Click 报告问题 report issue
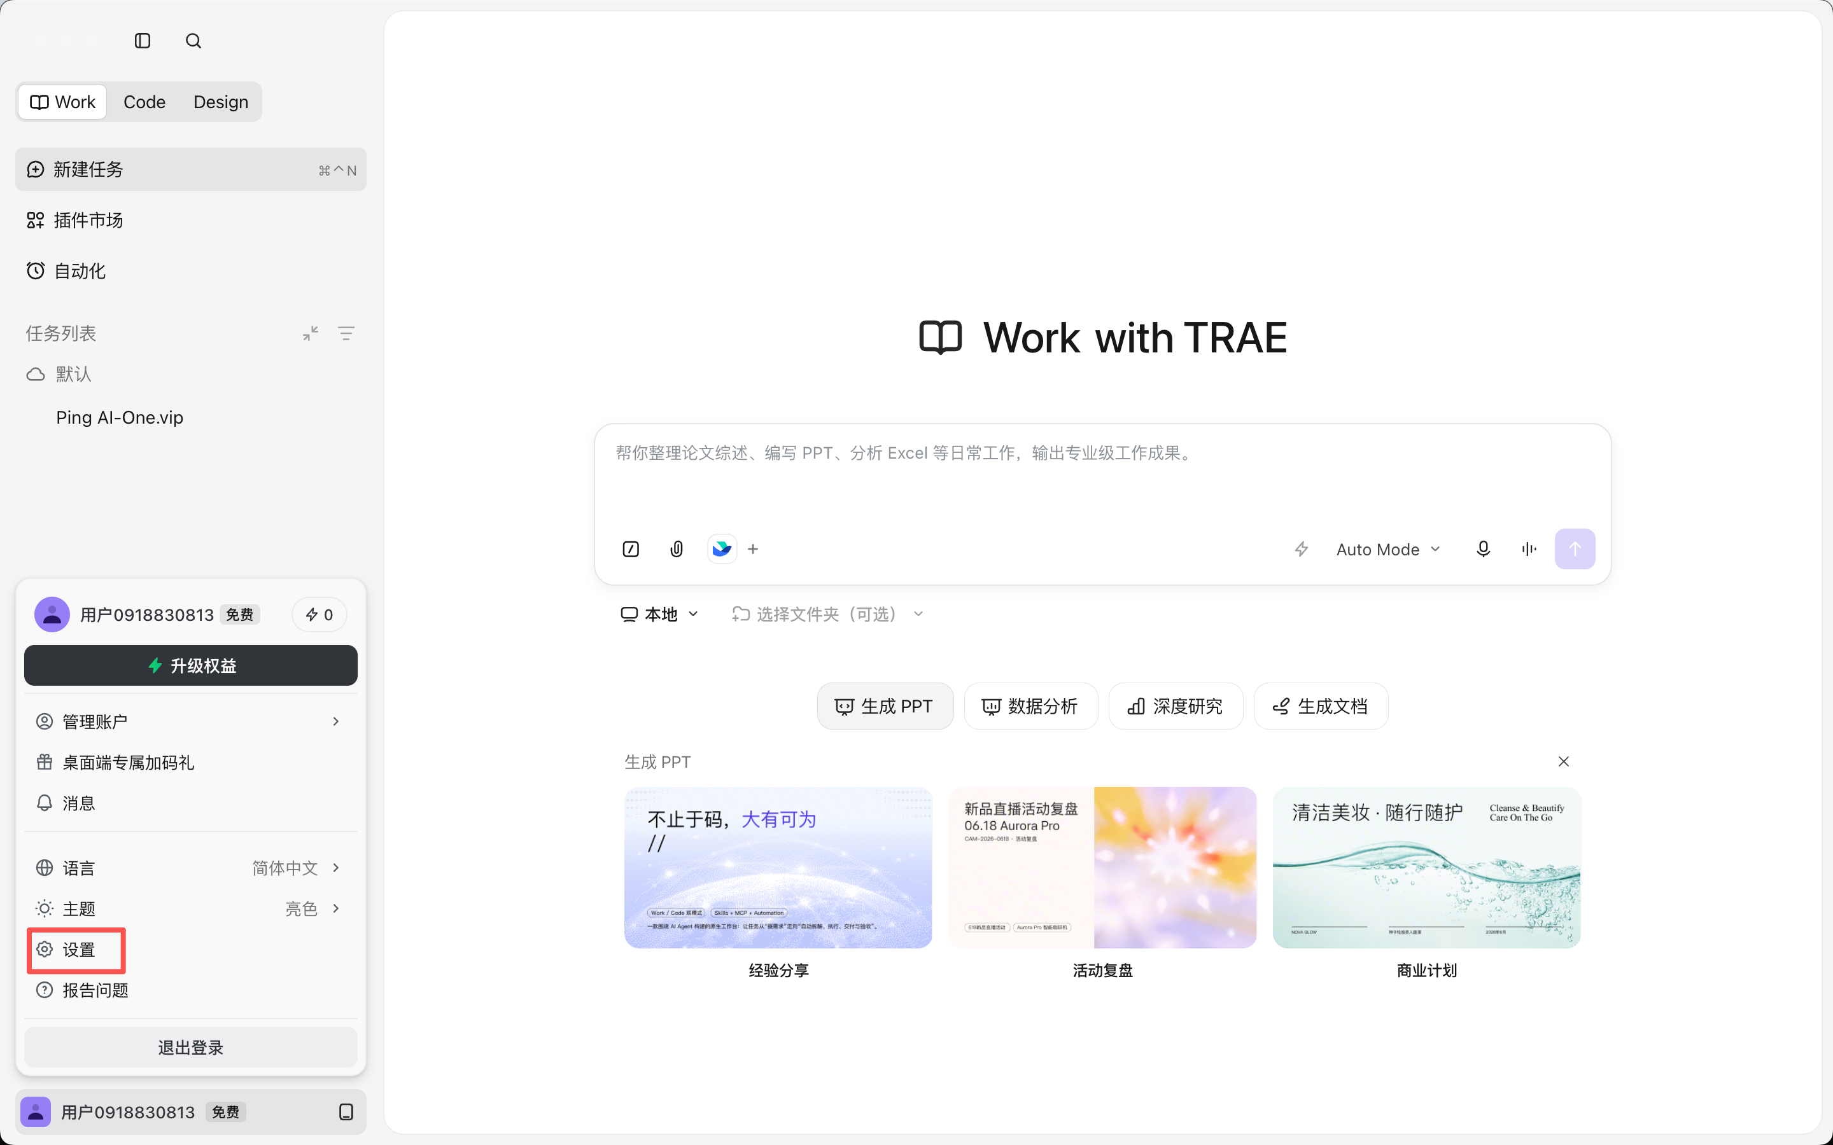Image resolution: width=1833 pixels, height=1145 pixels. pos(191,990)
